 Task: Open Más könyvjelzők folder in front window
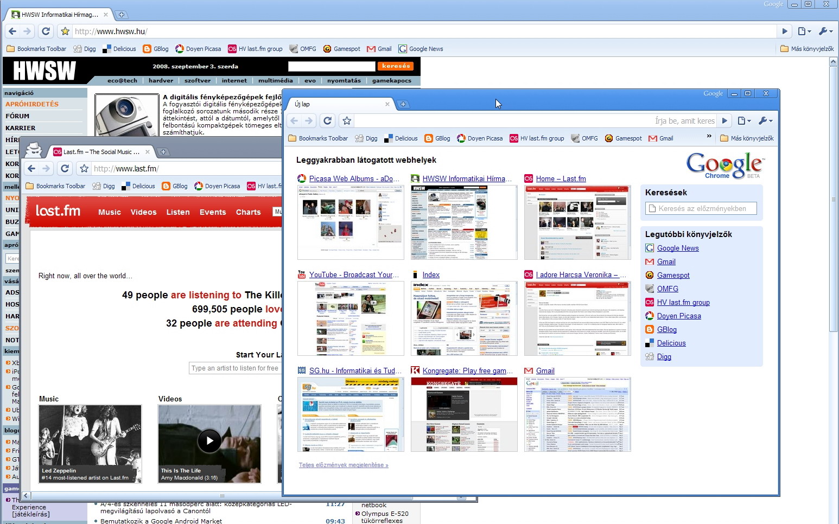(747, 138)
